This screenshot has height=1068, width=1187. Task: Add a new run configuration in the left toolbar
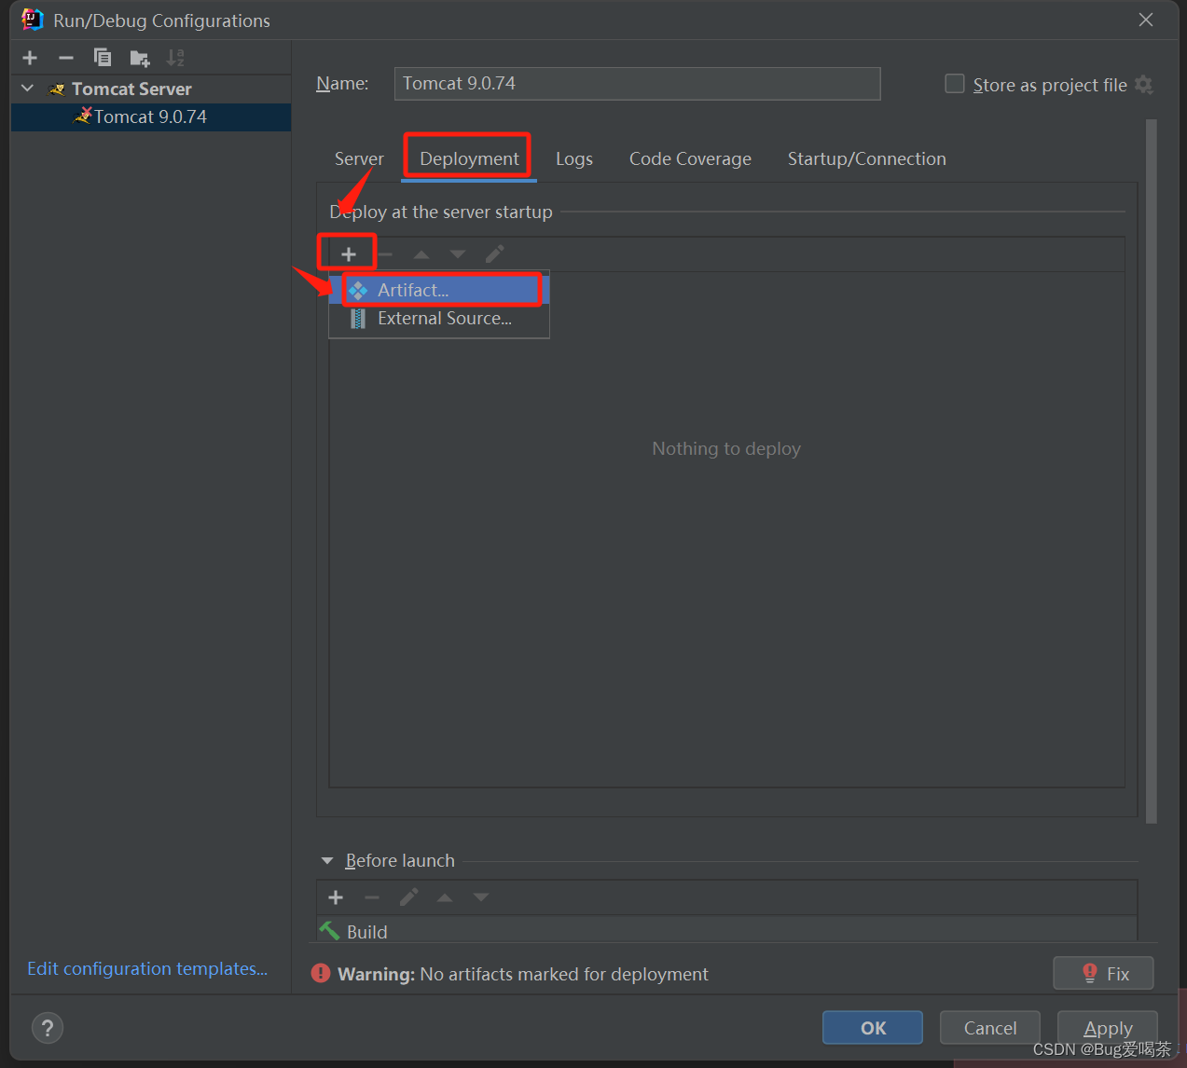(x=30, y=58)
